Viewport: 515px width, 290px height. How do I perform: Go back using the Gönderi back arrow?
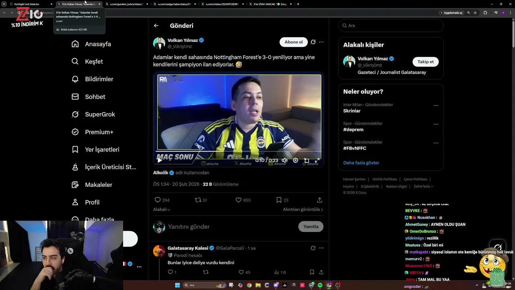coord(156,25)
